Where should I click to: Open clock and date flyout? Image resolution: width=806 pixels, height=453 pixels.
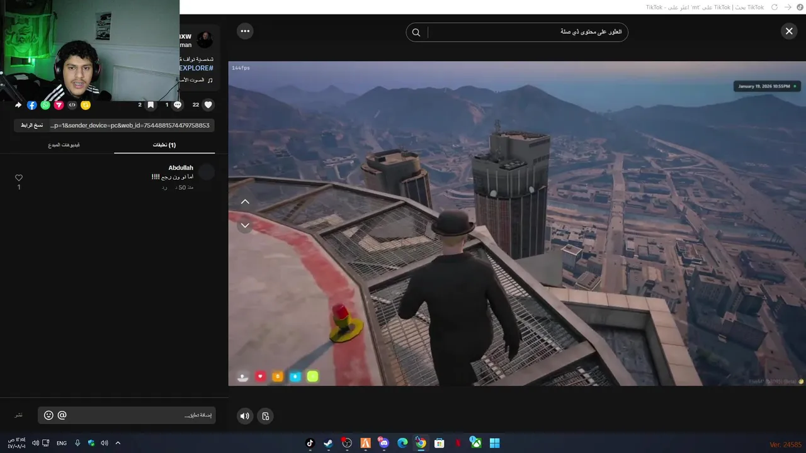(x=16, y=443)
